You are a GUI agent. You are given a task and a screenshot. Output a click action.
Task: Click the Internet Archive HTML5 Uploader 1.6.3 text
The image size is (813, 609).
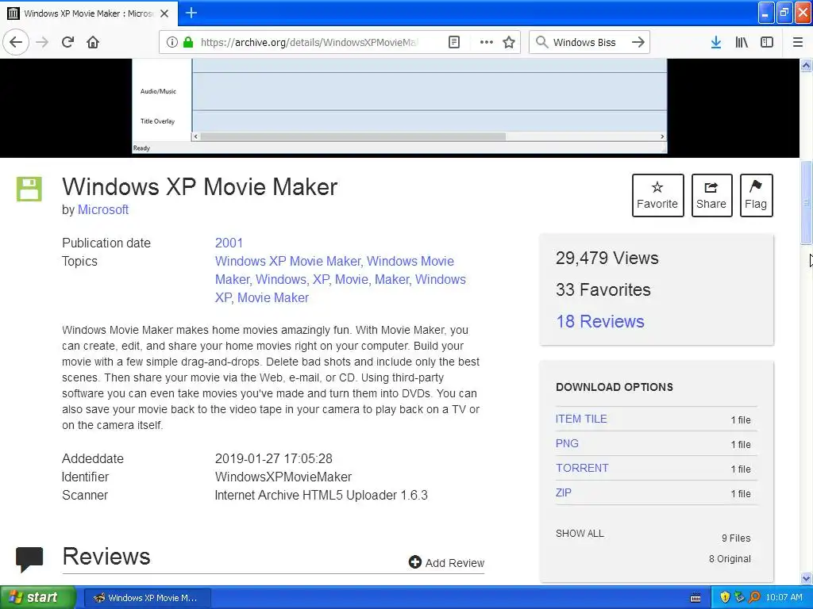322,495
